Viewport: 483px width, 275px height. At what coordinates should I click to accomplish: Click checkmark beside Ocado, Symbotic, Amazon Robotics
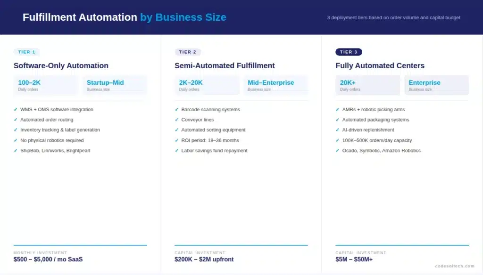[x=337, y=150]
